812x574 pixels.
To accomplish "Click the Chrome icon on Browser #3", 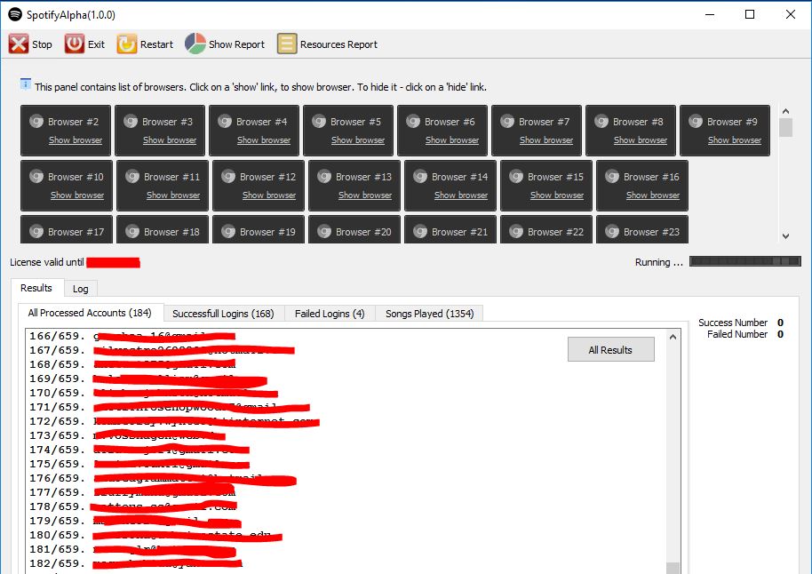I will 131,121.
